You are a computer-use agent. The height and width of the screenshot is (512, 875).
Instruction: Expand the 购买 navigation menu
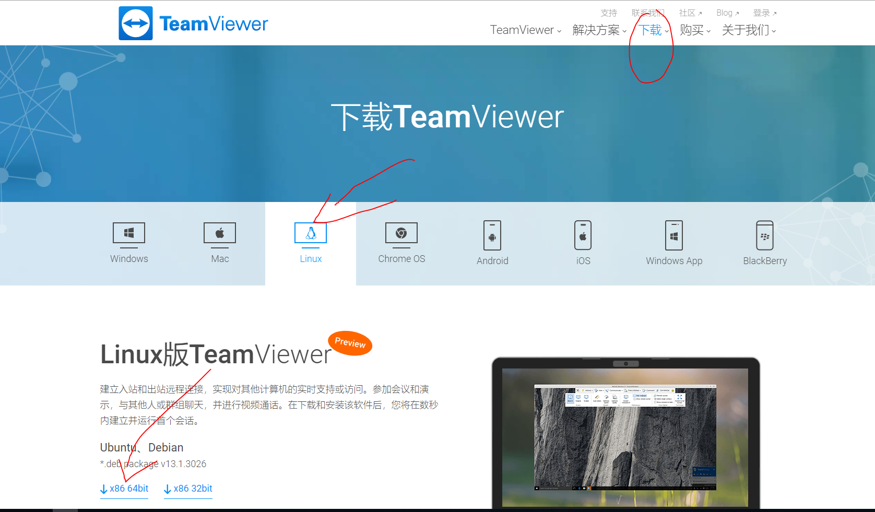point(695,30)
